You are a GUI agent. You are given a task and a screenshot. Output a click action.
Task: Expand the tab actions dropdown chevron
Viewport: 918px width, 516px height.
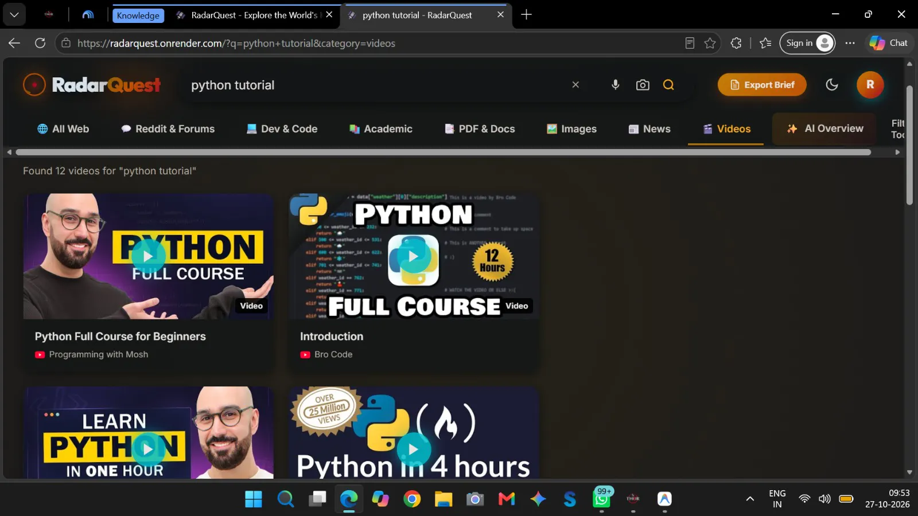click(14, 15)
